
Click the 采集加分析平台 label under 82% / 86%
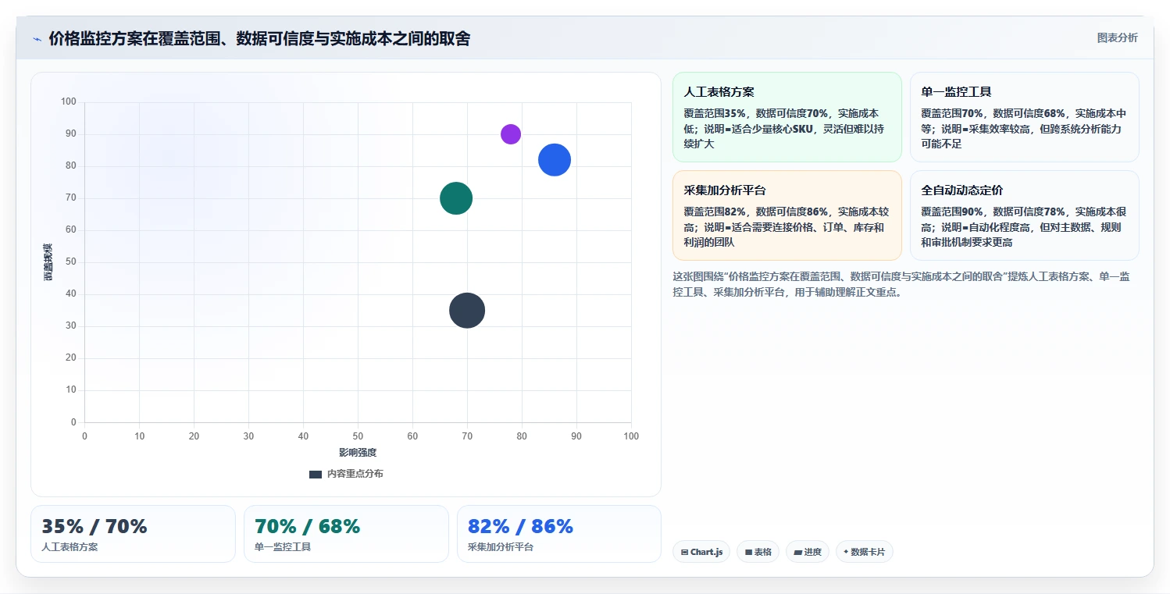[501, 547]
